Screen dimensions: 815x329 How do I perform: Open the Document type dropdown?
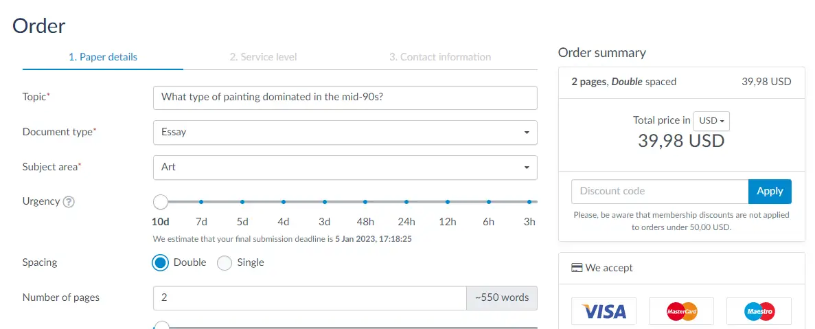tap(345, 132)
